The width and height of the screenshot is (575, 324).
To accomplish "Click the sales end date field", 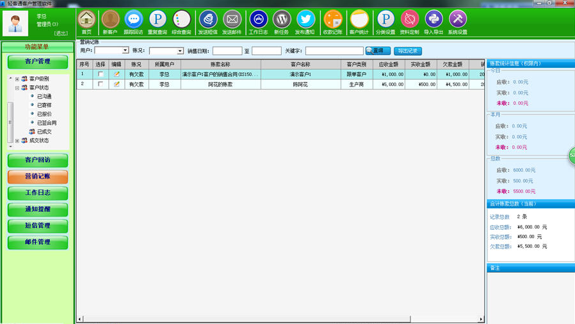I will [x=266, y=51].
